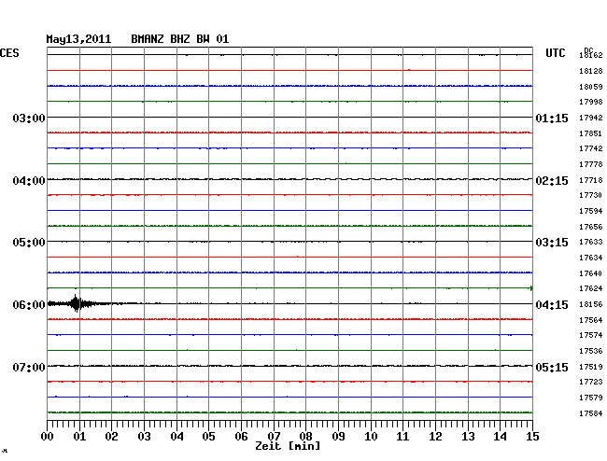This screenshot has width=607, height=461.
Task: Click the DC value '17640'
Action: point(591,273)
